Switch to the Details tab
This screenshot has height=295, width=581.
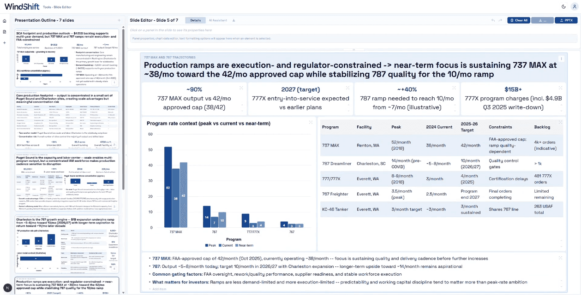[195, 20]
